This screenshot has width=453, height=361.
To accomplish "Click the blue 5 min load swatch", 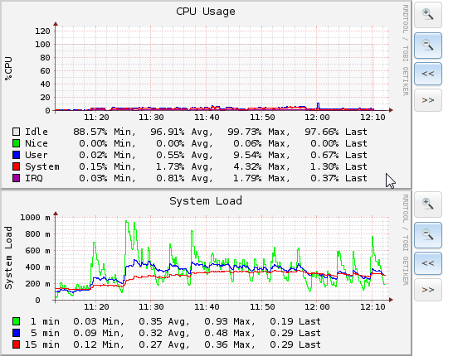I will [x=17, y=333].
